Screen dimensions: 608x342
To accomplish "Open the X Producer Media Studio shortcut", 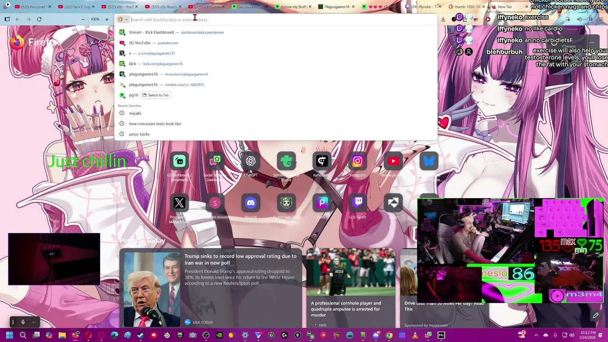I will [180, 203].
